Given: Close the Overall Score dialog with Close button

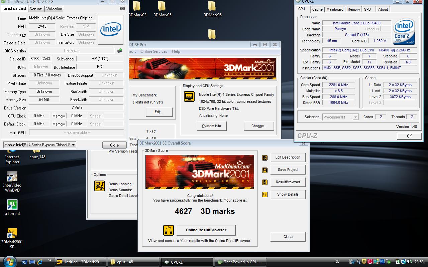Looking at the screenshot, I should click(x=288, y=237).
